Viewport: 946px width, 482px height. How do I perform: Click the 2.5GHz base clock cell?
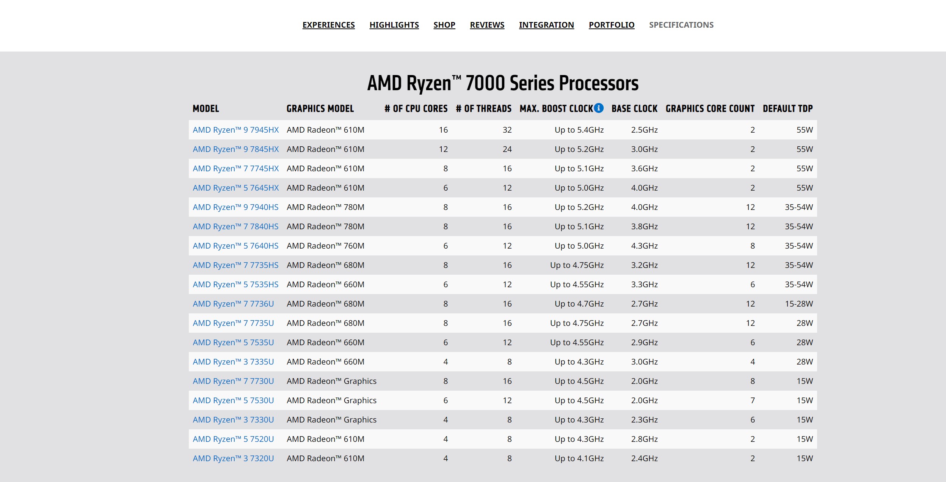(x=644, y=130)
